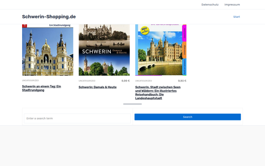This screenshot has width=265, height=166.
Task: Select the 9,99 € price text
Action: [x=125, y=81]
